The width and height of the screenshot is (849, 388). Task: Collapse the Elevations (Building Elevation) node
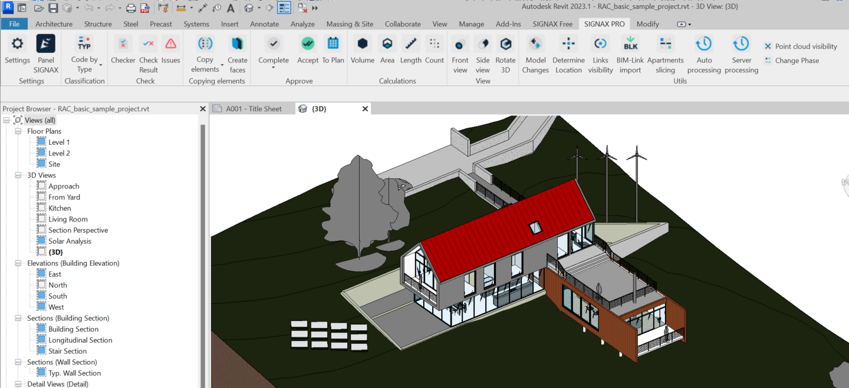[18, 263]
